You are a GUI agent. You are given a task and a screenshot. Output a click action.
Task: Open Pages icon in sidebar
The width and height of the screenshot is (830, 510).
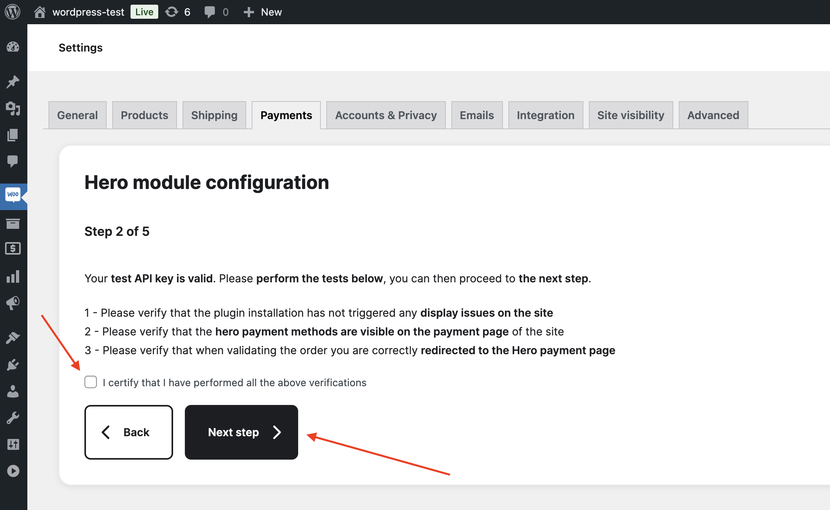click(13, 135)
